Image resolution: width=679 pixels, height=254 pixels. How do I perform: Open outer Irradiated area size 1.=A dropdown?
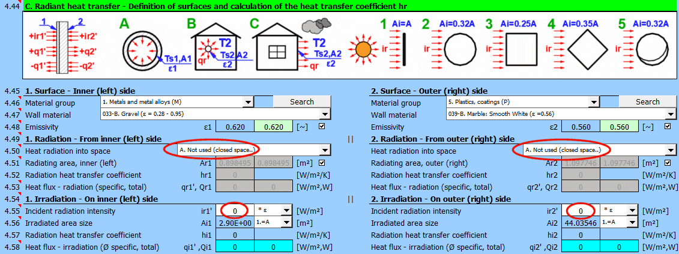[632, 223]
